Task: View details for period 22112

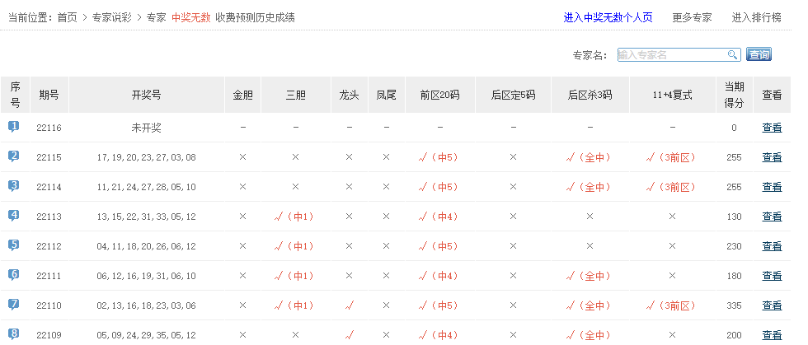Action: (772, 246)
